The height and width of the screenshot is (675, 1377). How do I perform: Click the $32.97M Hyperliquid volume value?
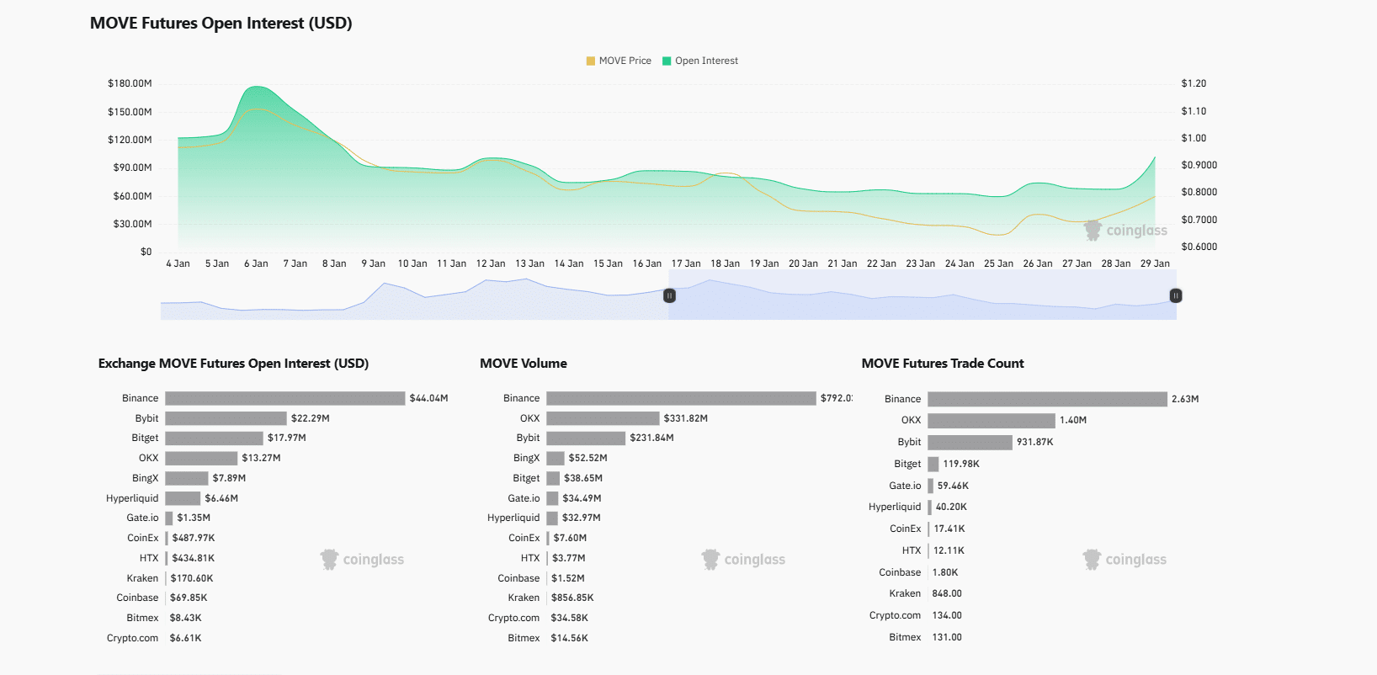[582, 518]
